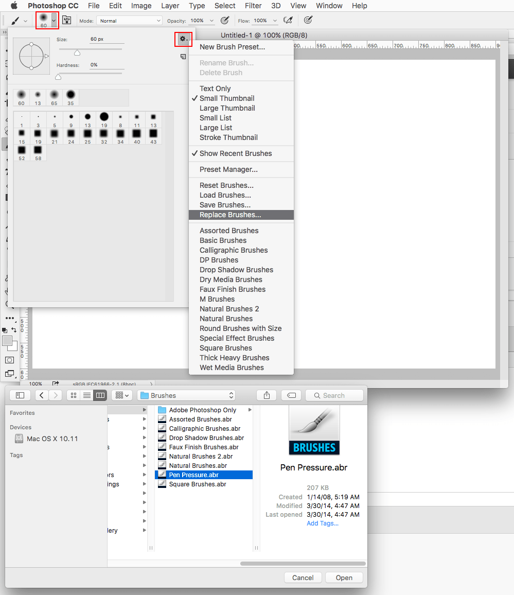This screenshot has width=514, height=595.
Task: Click the Size slider handle
Action: [77, 52]
